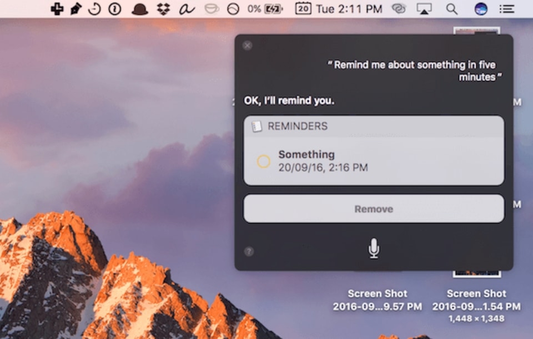Open the REMINDERS header in Siri
The height and width of the screenshot is (339, 533).
pyautogui.click(x=374, y=127)
